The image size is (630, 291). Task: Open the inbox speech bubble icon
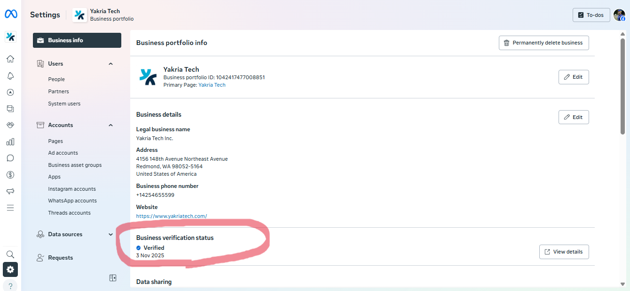[x=10, y=158]
